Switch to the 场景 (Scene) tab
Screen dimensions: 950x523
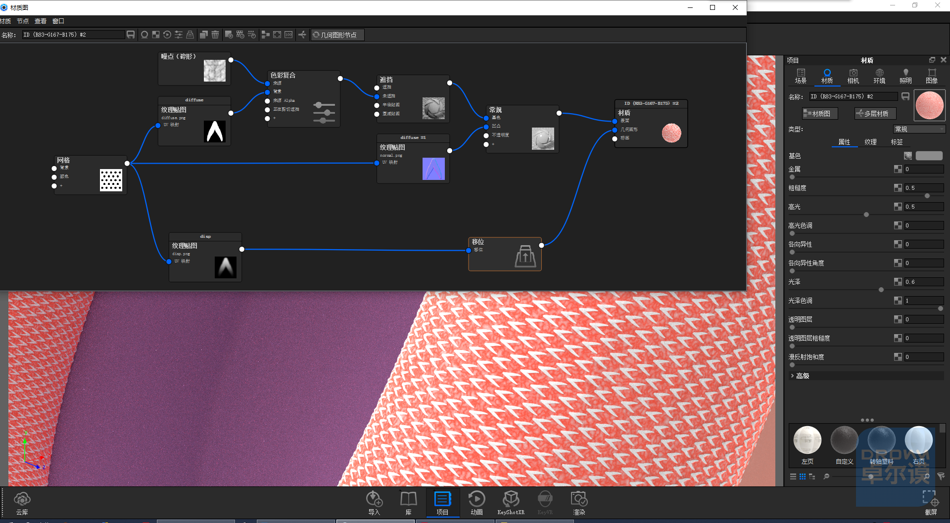coord(801,76)
